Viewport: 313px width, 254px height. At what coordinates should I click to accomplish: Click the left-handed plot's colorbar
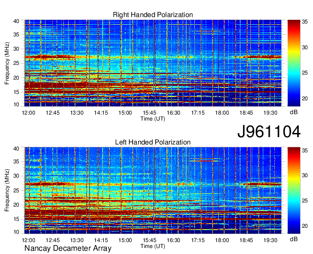click(x=294, y=190)
